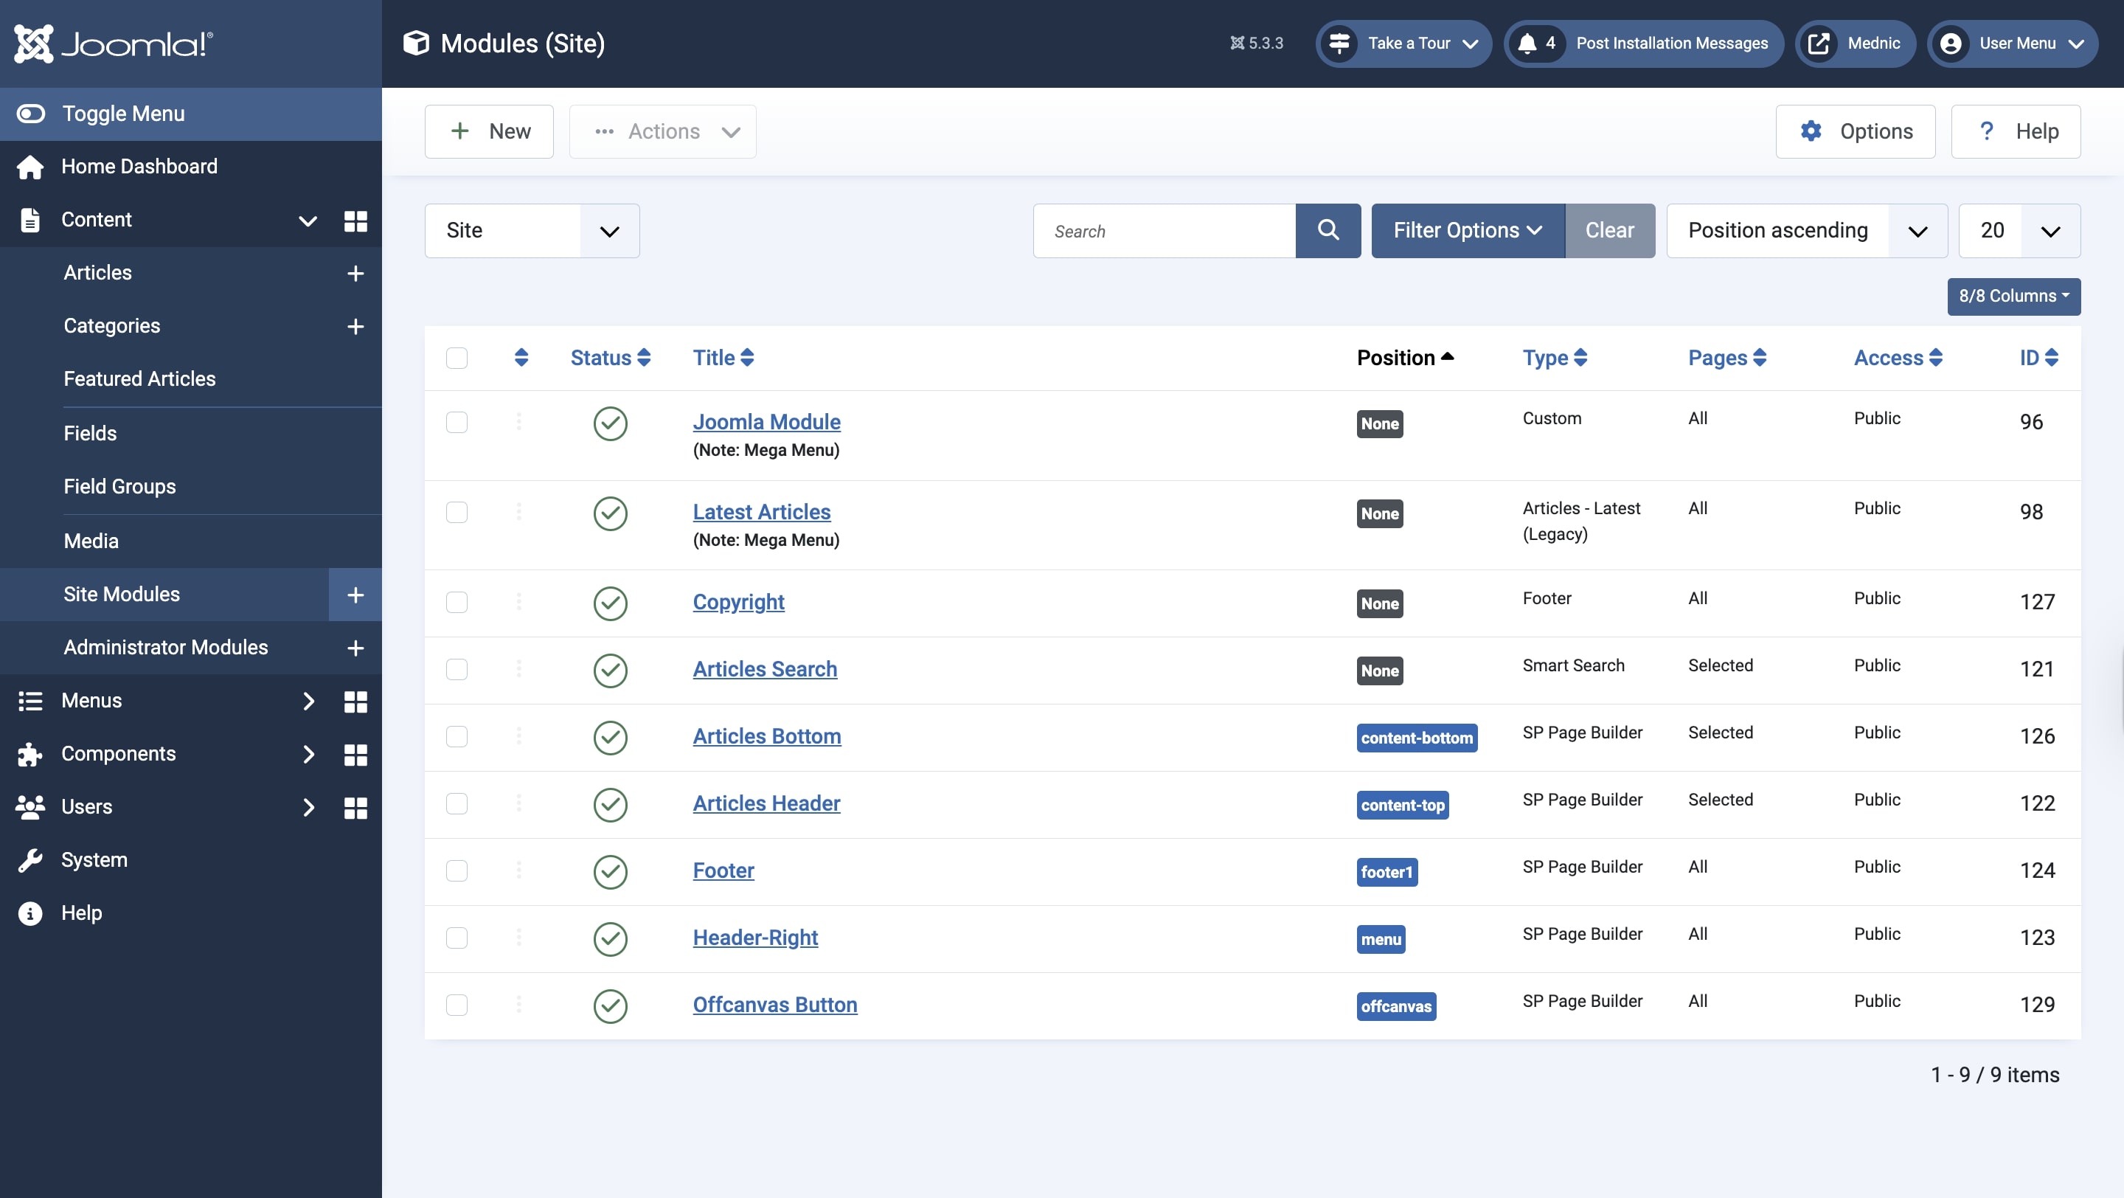The width and height of the screenshot is (2124, 1198).
Task: Add new site module via plus icon
Action: pos(355,595)
